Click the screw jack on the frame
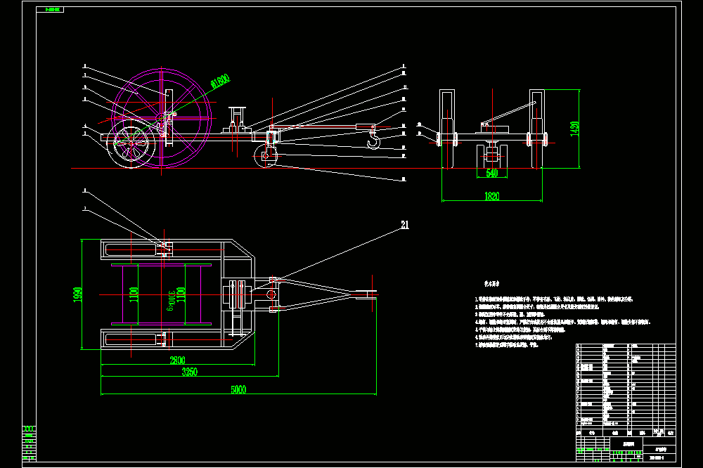 (237, 119)
